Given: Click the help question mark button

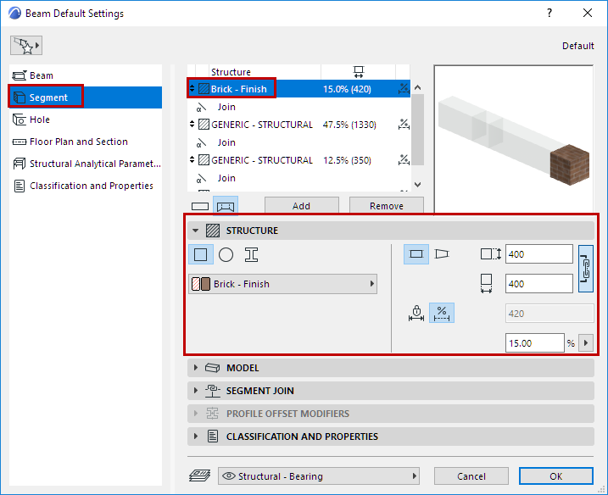Looking at the screenshot, I should 549,14.
